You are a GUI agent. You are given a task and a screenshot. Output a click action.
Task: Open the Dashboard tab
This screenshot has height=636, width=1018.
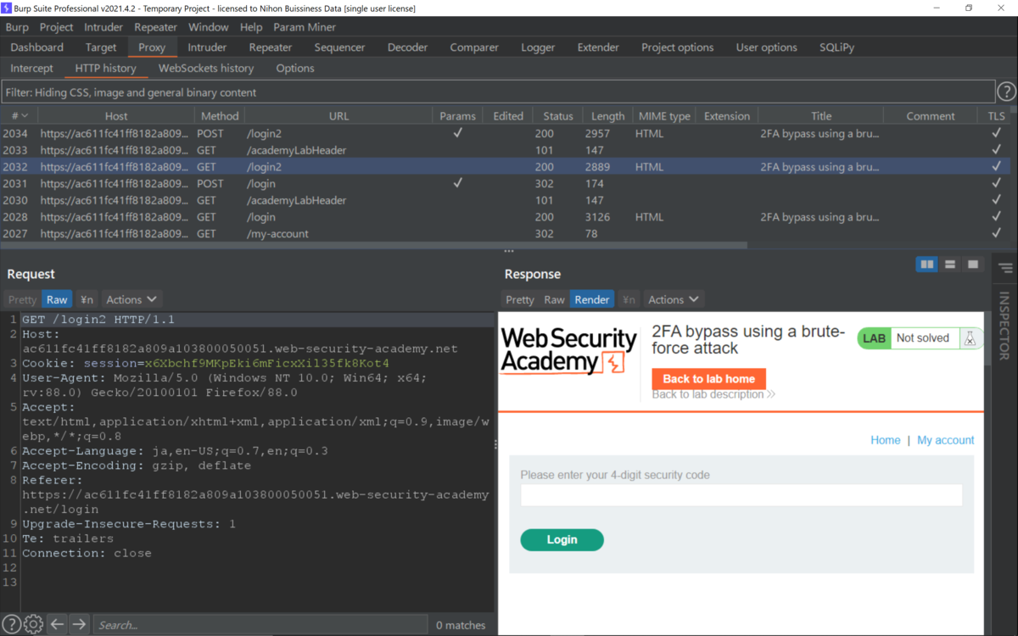[x=36, y=47]
